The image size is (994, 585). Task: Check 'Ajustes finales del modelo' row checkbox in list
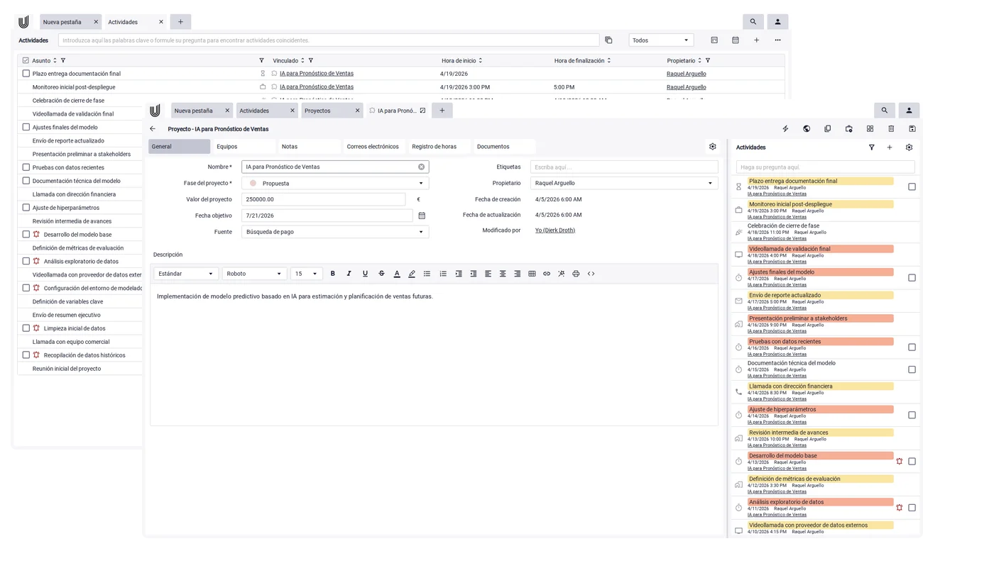pyautogui.click(x=26, y=127)
